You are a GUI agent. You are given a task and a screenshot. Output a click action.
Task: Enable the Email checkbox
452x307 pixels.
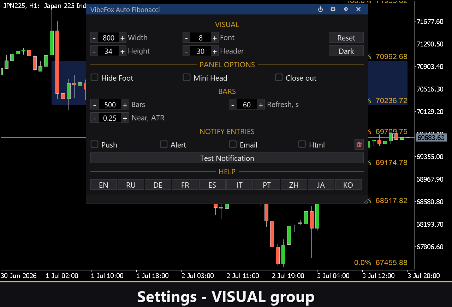point(233,144)
